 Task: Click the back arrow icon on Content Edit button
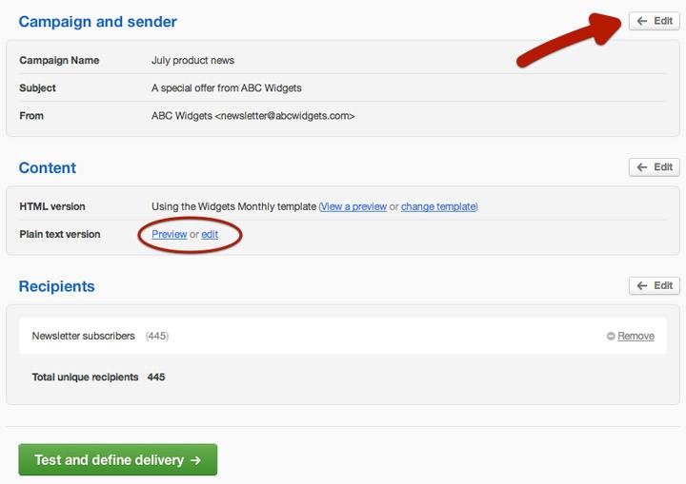(x=642, y=167)
